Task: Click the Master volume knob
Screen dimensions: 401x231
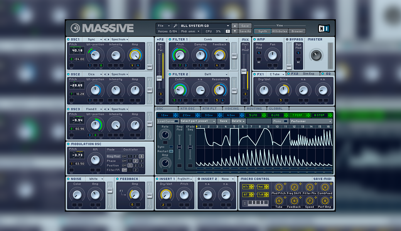Action: (x=316, y=55)
